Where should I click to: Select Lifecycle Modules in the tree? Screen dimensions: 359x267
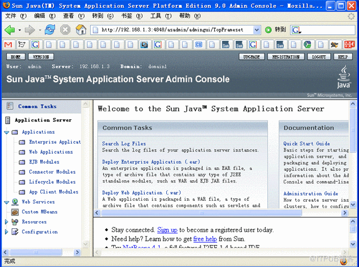[x=52, y=182]
